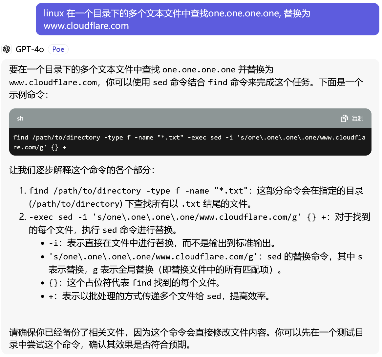382x357 pixels.
Task: Click the OpenAI logo beside GPT-4o
Action: click(7, 49)
